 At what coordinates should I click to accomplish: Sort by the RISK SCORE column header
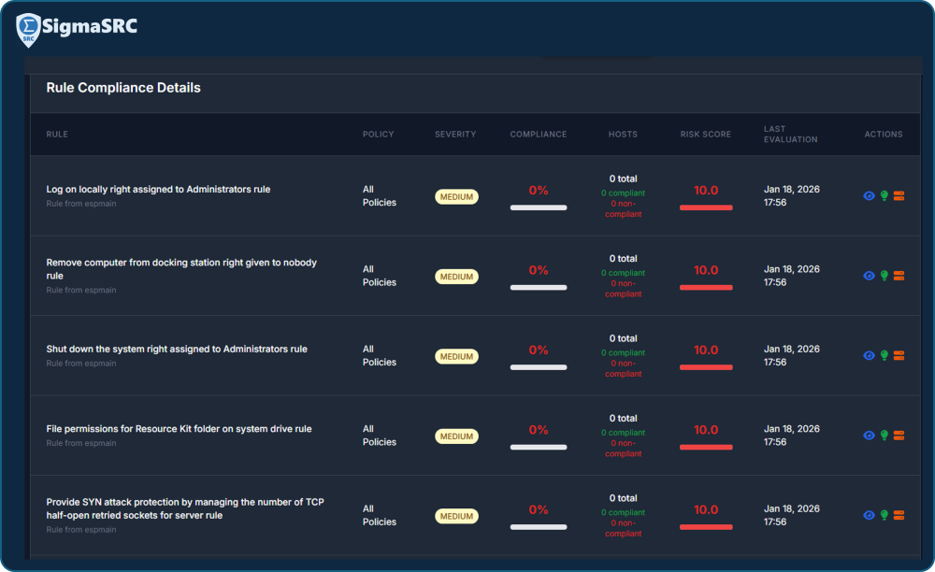705,135
